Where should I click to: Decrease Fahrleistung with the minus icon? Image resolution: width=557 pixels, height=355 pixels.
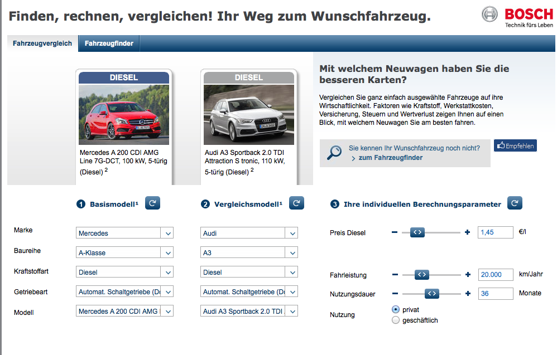click(395, 275)
